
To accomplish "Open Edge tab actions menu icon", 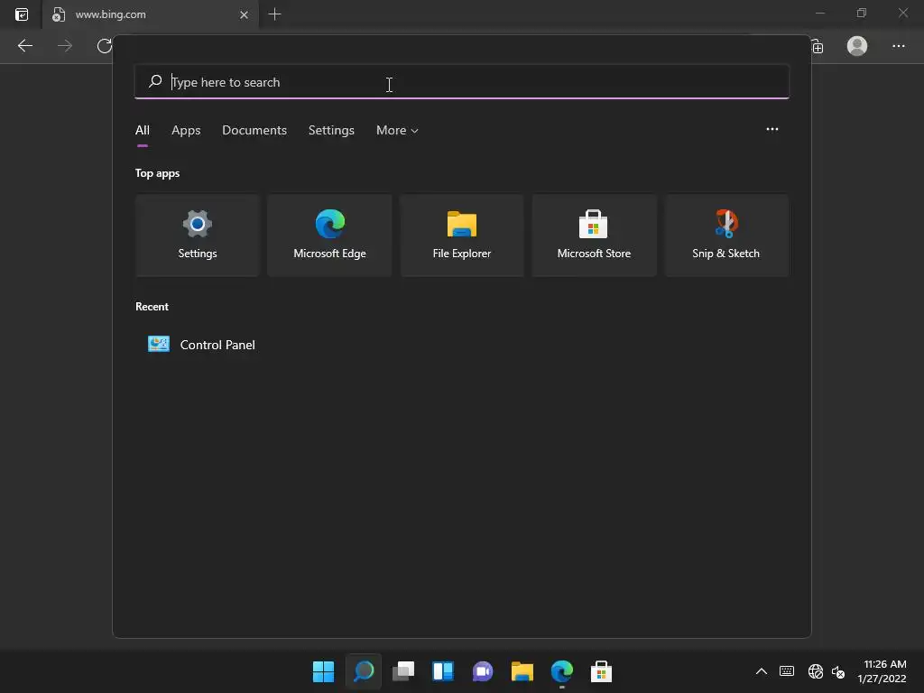I will pos(22,14).
